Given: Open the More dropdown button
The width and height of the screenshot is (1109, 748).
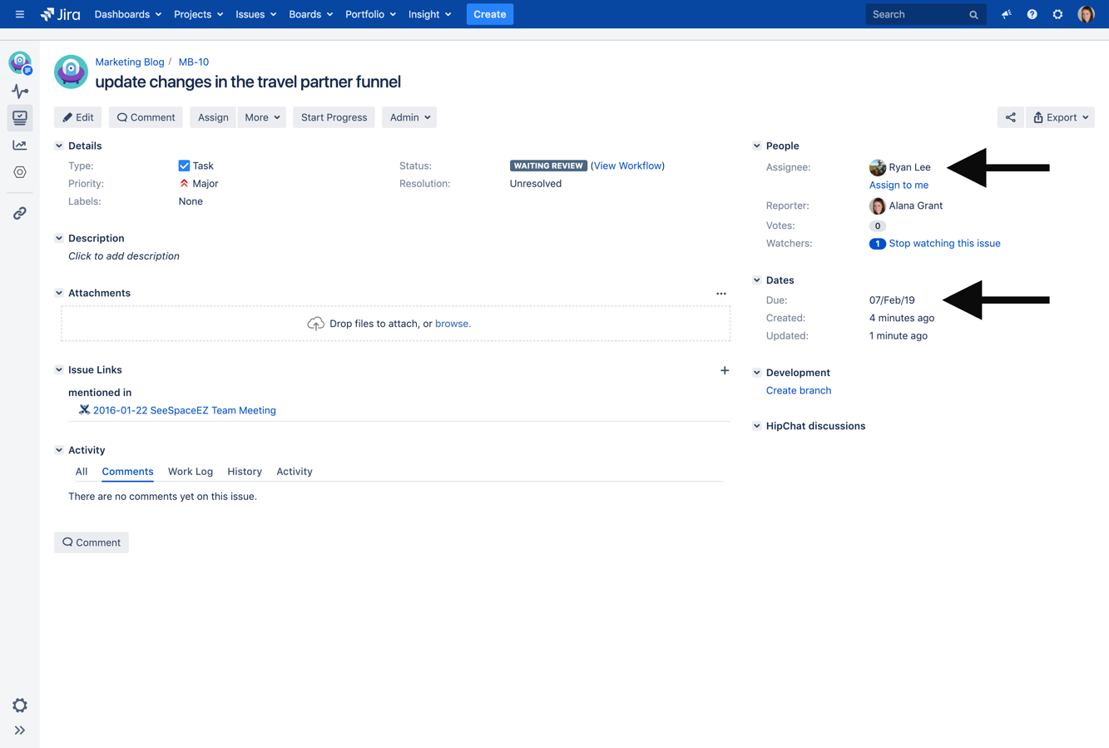Looking at the screenshot, I should click(261, 117).
